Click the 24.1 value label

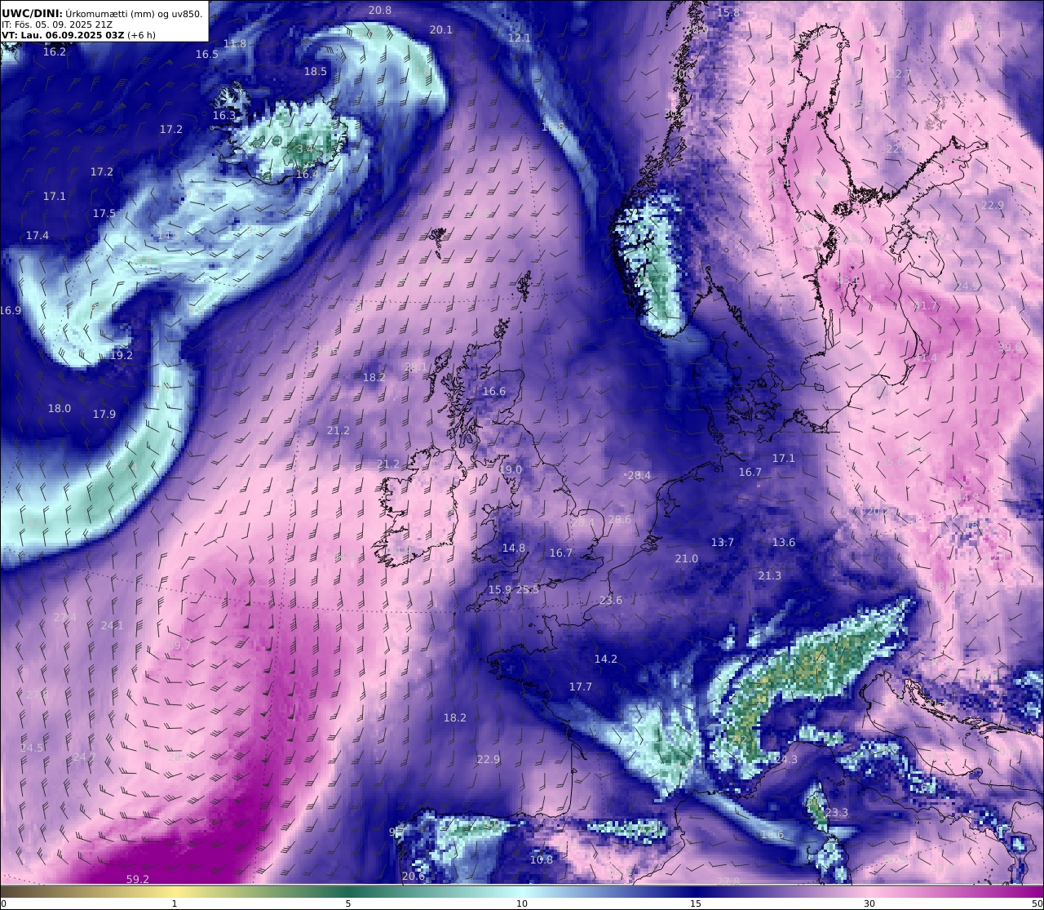point(113,625)
